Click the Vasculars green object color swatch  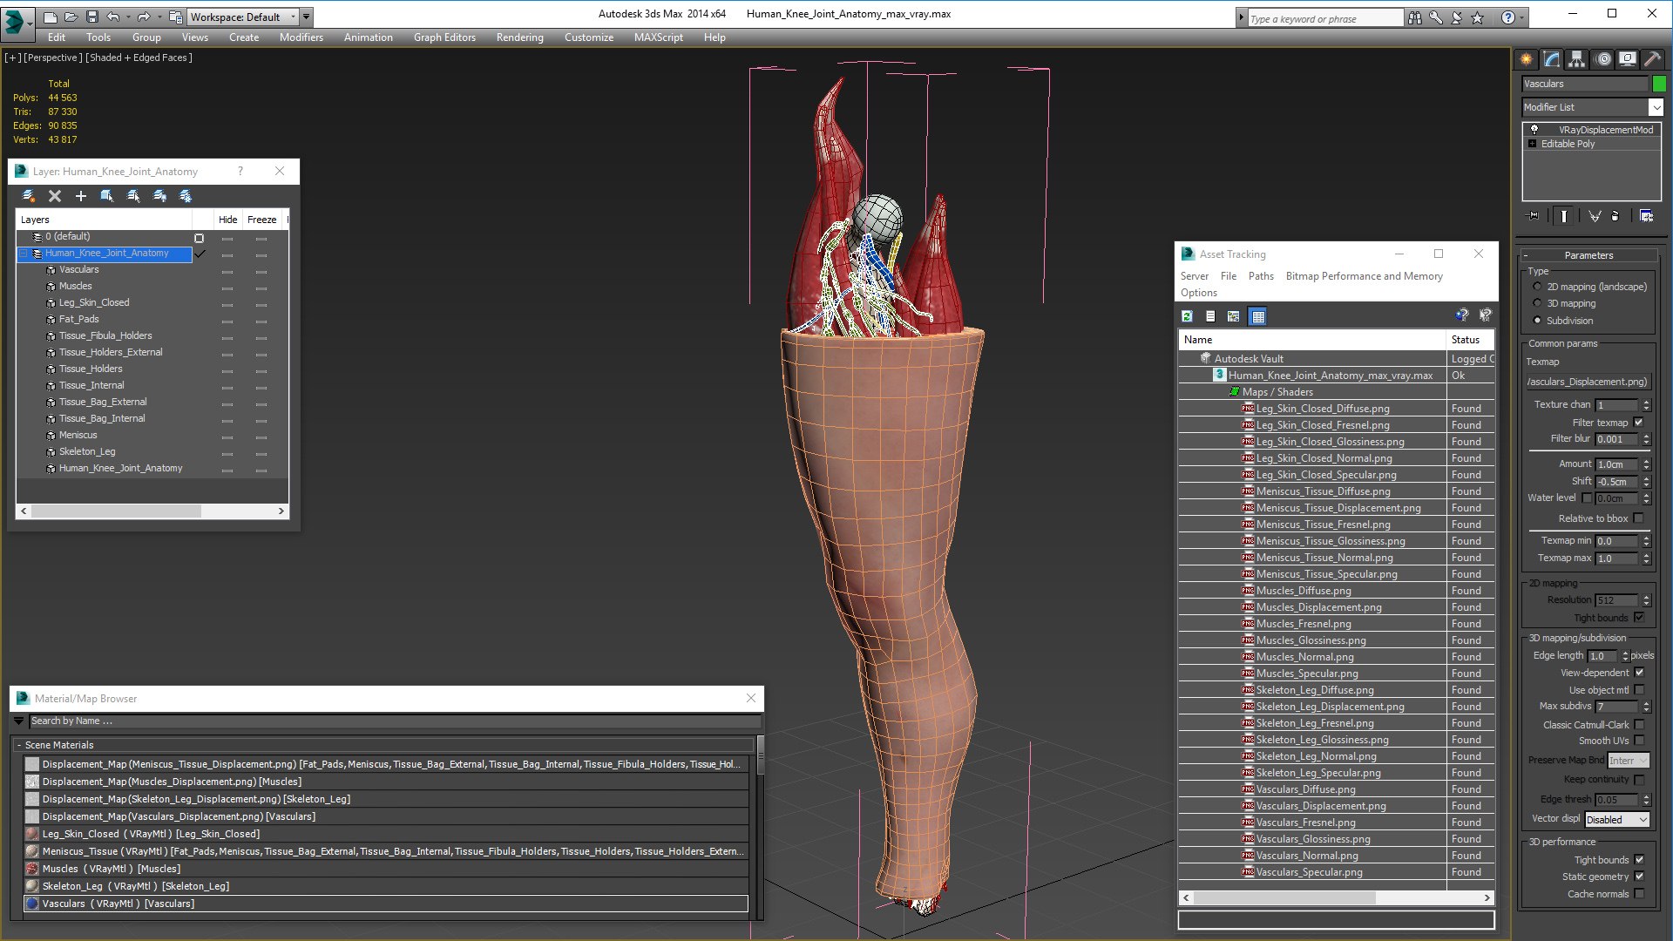coord(1659,84)
